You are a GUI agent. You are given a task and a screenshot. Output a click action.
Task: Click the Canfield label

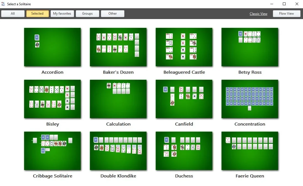click(x=184, y=124)
